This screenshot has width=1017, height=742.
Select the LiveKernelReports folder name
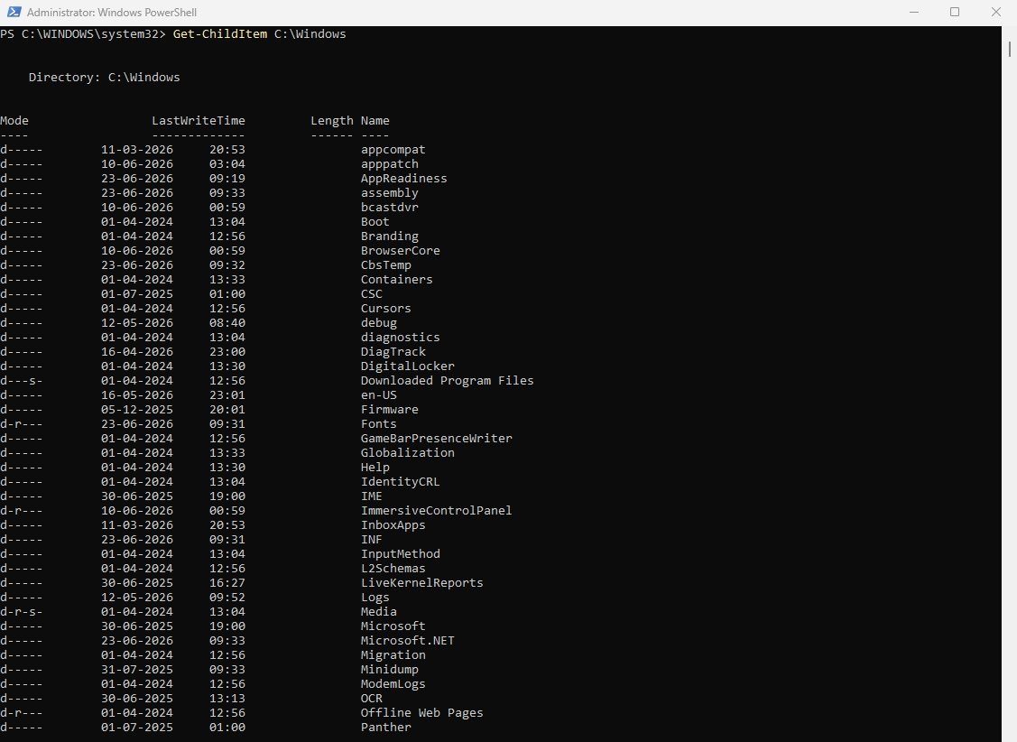coord(421,583)
